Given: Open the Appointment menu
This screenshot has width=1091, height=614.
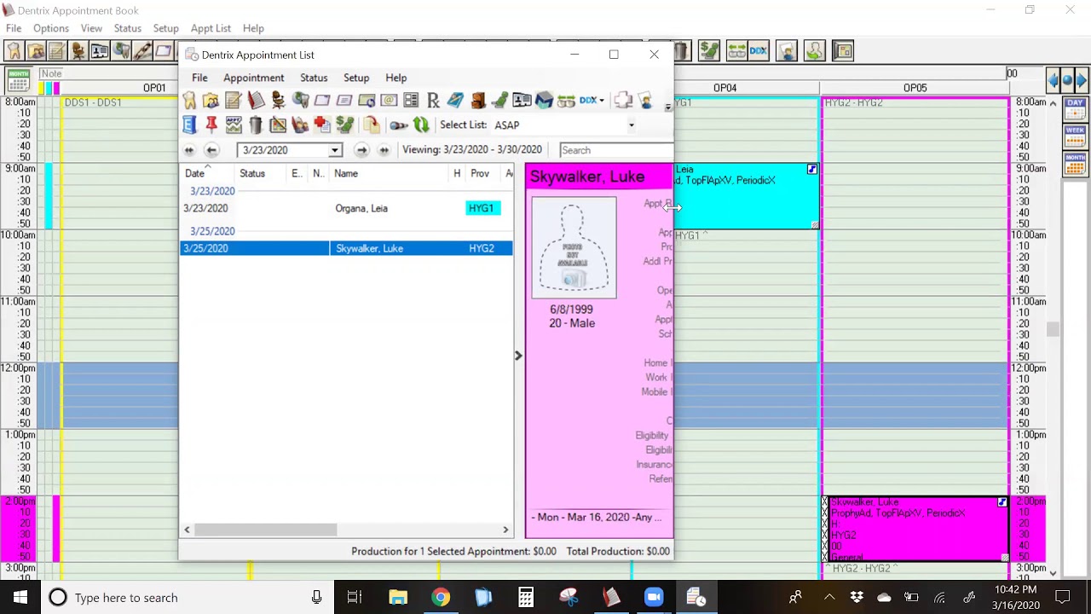Looking at the screenshot, I should [x=254, y=78].
